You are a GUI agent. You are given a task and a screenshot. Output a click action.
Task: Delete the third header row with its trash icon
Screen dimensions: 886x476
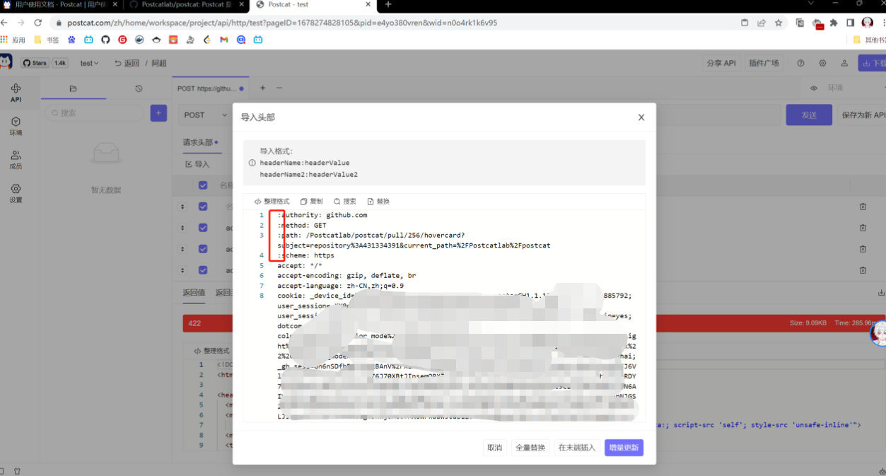[863, 249]
